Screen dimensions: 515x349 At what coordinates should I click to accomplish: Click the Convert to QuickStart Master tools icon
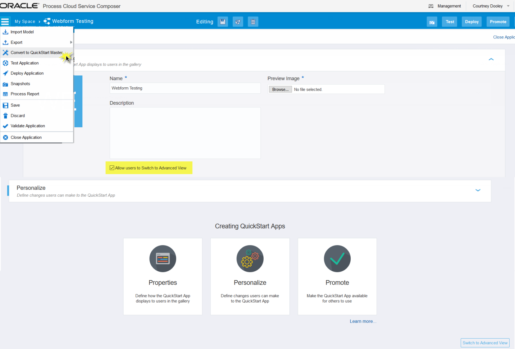pyautogui.click(x=5, y=52)
